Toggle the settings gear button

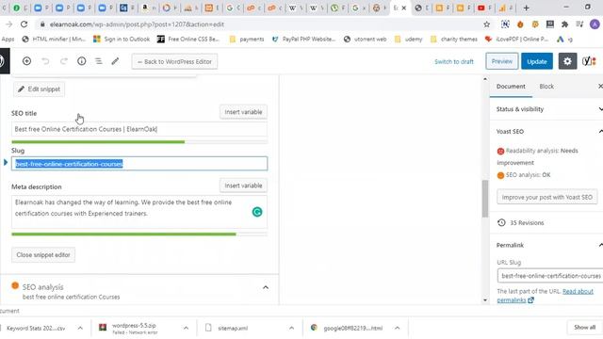567,61
